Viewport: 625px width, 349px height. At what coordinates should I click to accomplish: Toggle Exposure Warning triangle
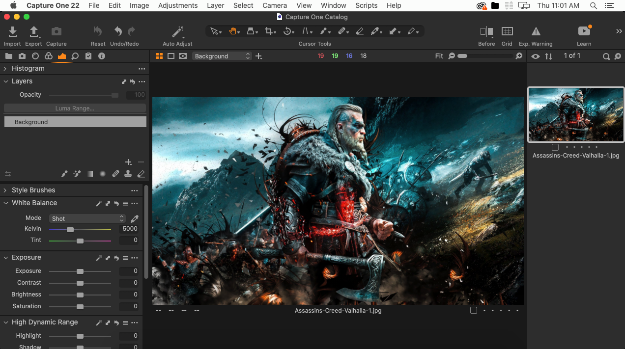(536, 31)
